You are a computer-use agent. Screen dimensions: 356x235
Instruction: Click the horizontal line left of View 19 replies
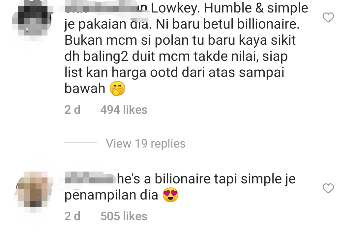(81, 143)
